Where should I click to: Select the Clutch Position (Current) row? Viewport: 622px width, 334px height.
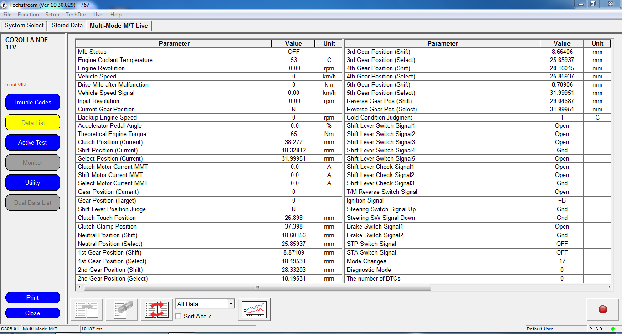pos(174,142)
